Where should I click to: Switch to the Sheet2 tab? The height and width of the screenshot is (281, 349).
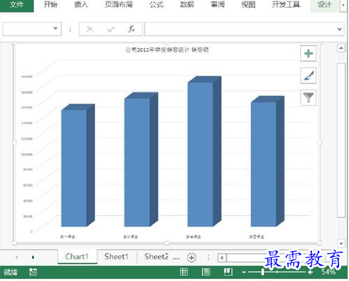[x=156, y=257]
